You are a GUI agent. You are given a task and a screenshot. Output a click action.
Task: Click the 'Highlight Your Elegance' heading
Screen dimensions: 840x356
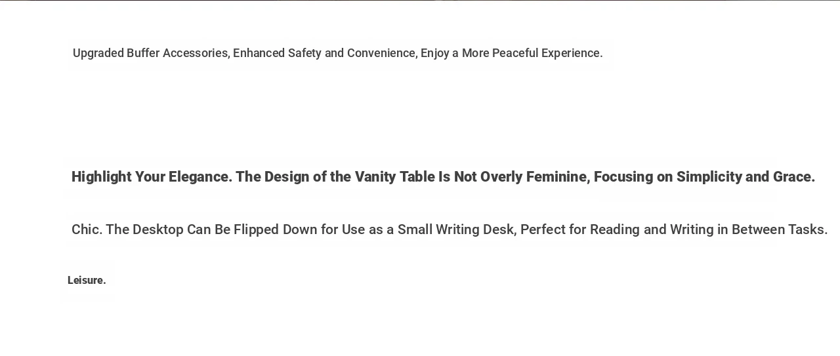[x=152, y=177]
